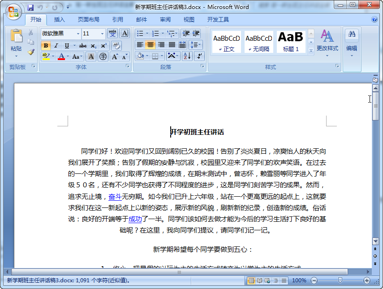This screenshot has height=289, width=383.
Task: Apply subscript formatting
Action: 93,46
